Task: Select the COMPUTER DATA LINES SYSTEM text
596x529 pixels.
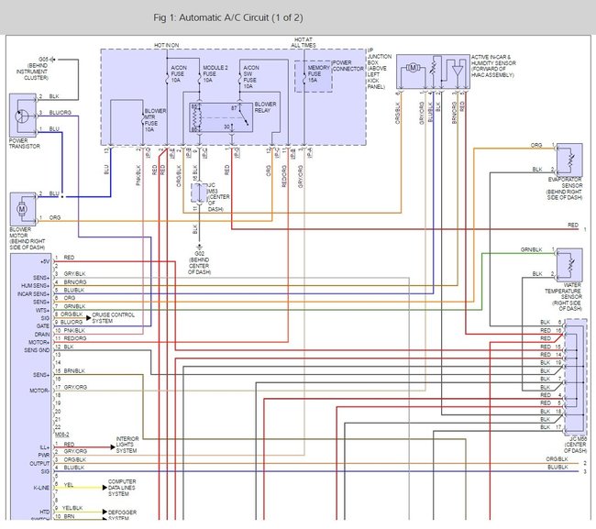Action: coord(122,488)
